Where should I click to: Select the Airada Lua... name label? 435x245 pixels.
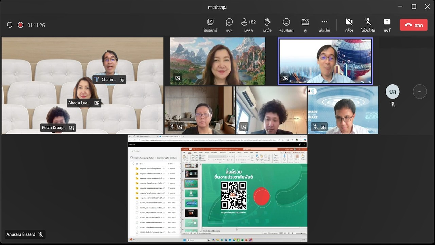coord(79,103)
